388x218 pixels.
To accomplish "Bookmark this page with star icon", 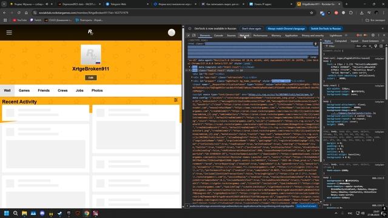I will click(312, 13).
